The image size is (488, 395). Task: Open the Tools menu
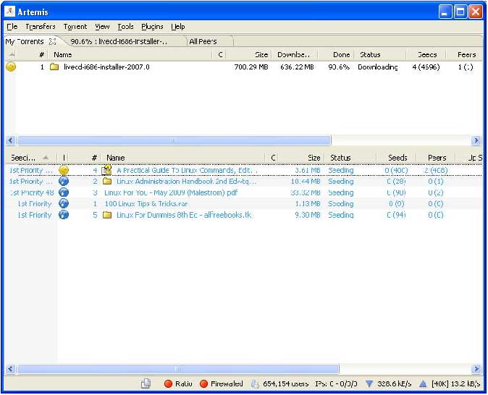click(125, 27)
